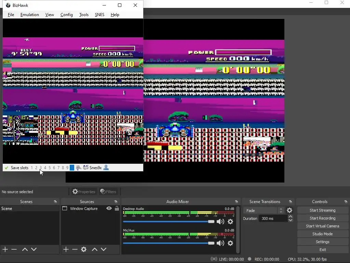
Task: Add a new source with plus icon
Action: (66, 249)
